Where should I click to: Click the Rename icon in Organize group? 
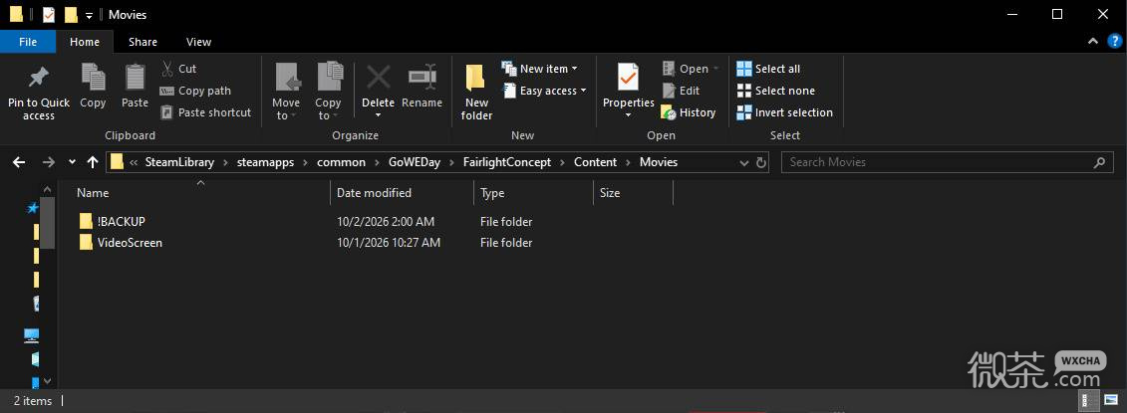(422, 77)
